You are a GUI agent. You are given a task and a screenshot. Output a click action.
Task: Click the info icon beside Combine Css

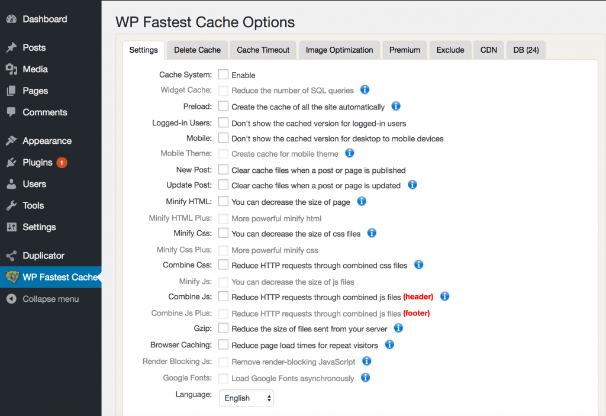(x=418, y=265)
